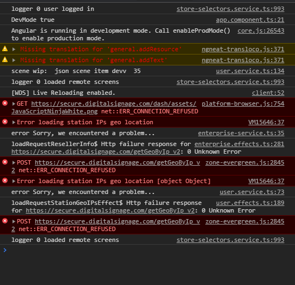This screenshot has width=295, height=285.
Task: Follow the getGeoByIp_v2 URL in the loadRequestStationGeoIPsEffect$ message
Action: [110, 210]
